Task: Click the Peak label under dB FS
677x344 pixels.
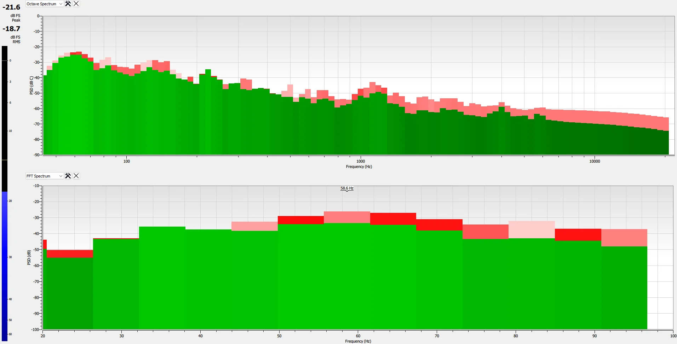Action: [x=16, y=20]
